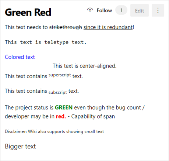The height and width of the screenshot is (161, 169).
Task: Click the Edit button
Action: (140, 10)
